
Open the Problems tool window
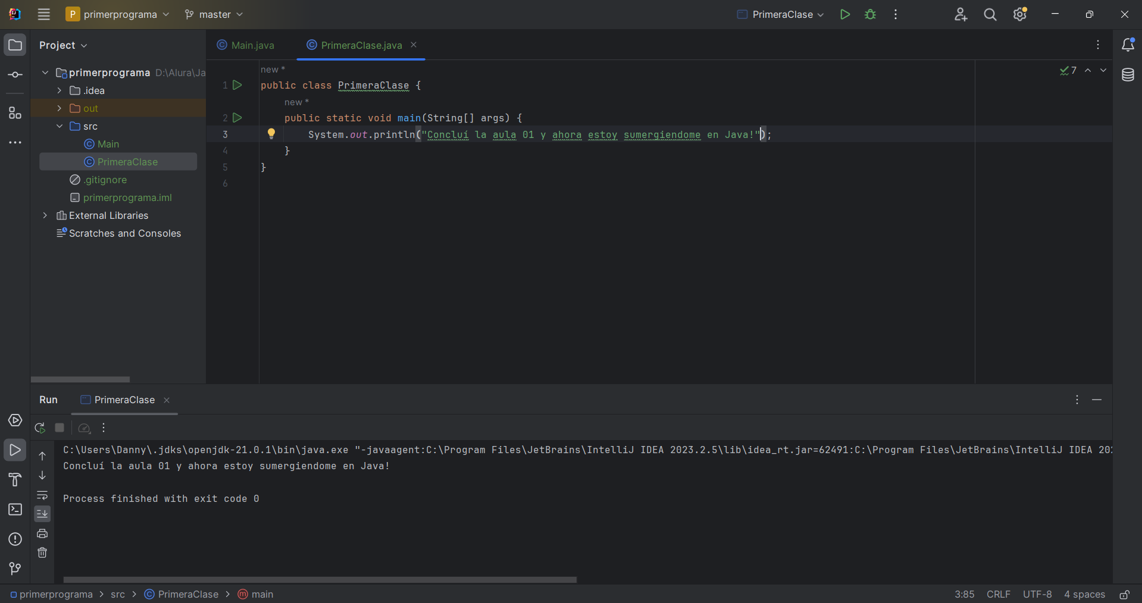click(15, 539)
